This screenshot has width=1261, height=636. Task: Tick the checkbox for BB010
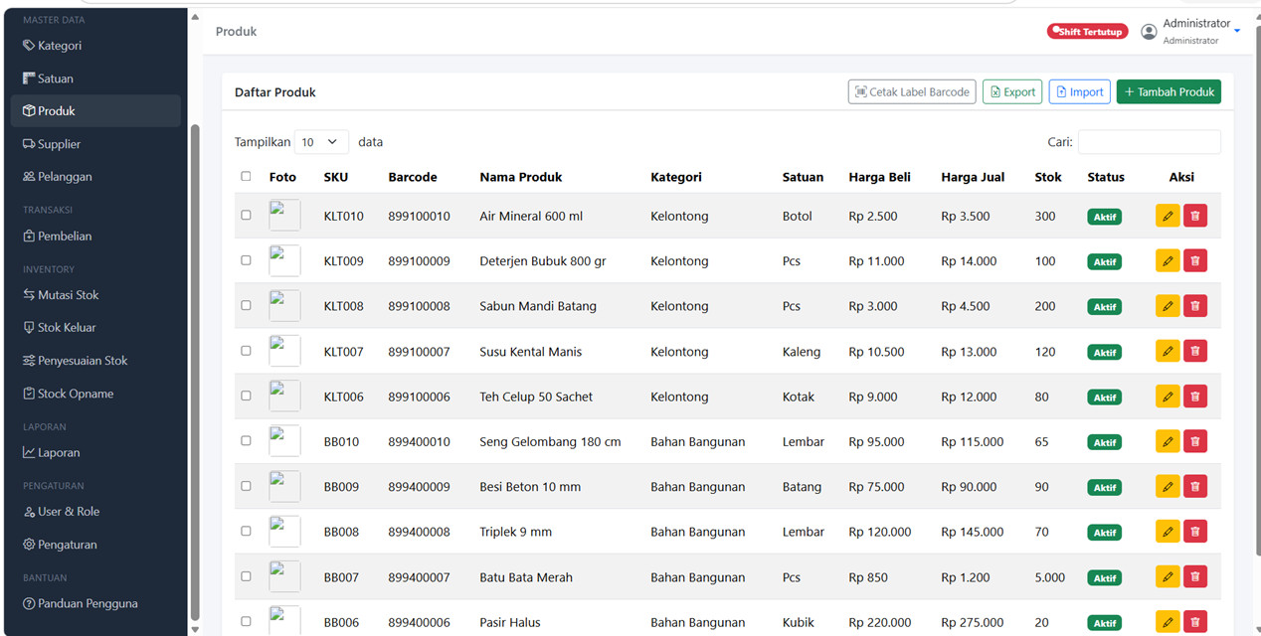tap(246, 441)
